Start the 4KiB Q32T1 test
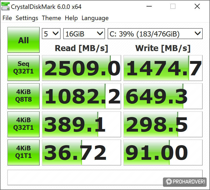The width and height of the screenshot is (210, 190). point(24,124)
